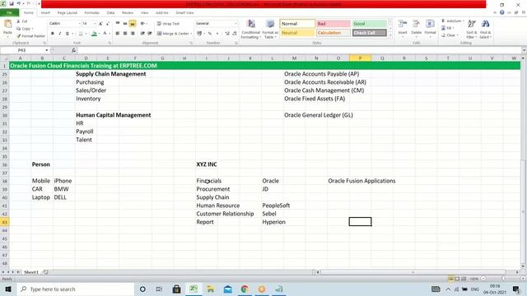
Task: Click the Clear button in Editing group
Action: (450, 35)
